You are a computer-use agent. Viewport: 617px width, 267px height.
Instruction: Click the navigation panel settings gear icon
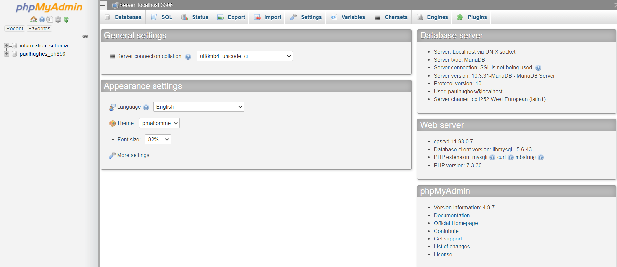[x=58, y=19]
